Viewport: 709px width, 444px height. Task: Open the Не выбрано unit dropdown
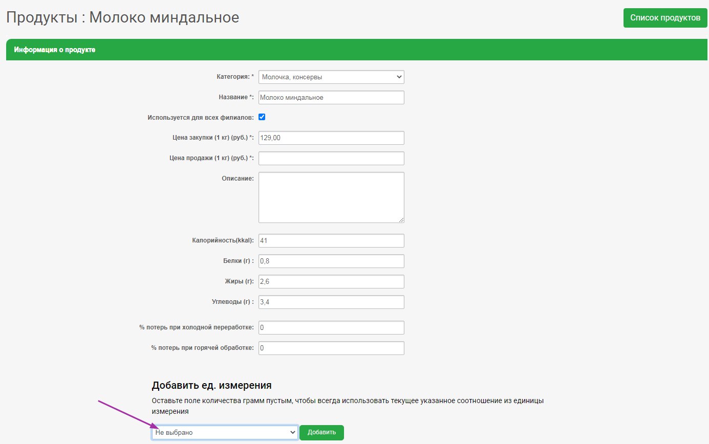(x=225, y=433)
